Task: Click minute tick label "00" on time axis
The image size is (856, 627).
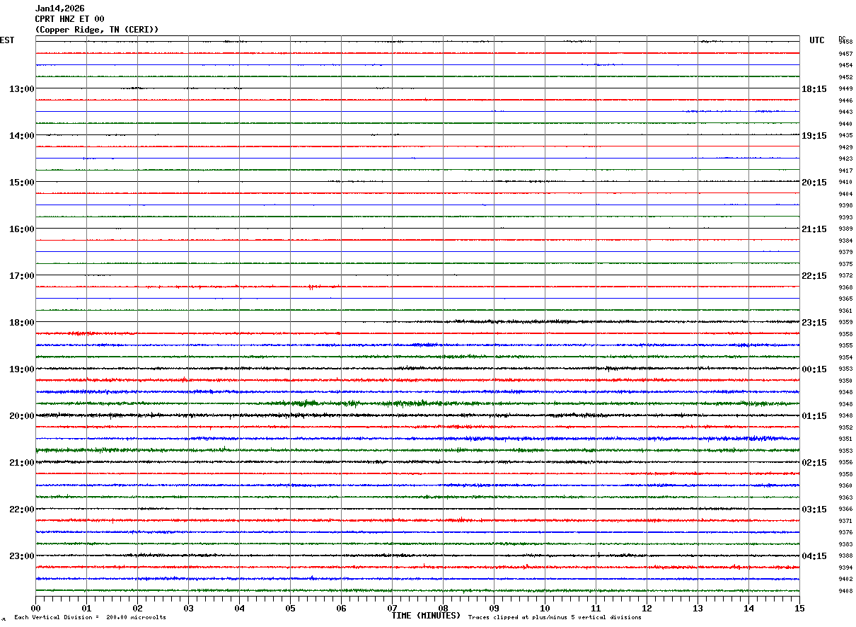Action: [x=35, y=609]
